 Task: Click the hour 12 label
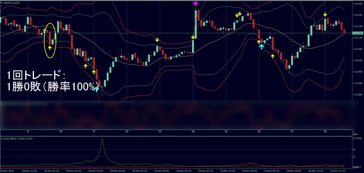126,132
